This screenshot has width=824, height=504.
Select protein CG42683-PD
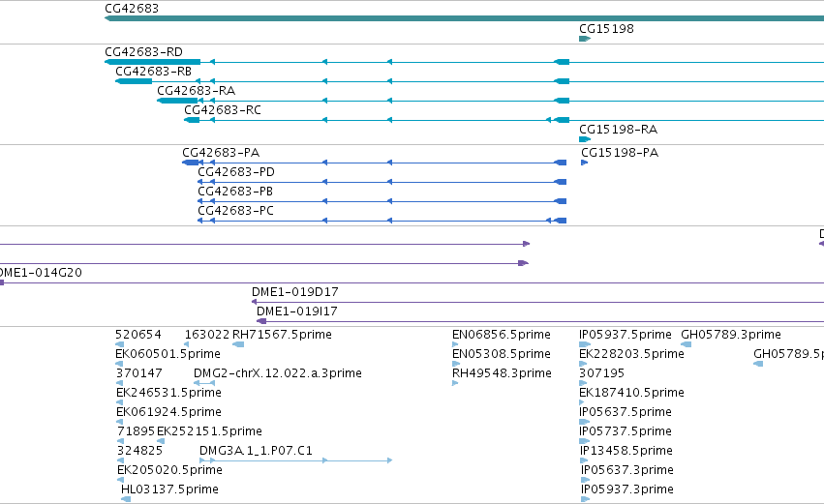(236, 172)
